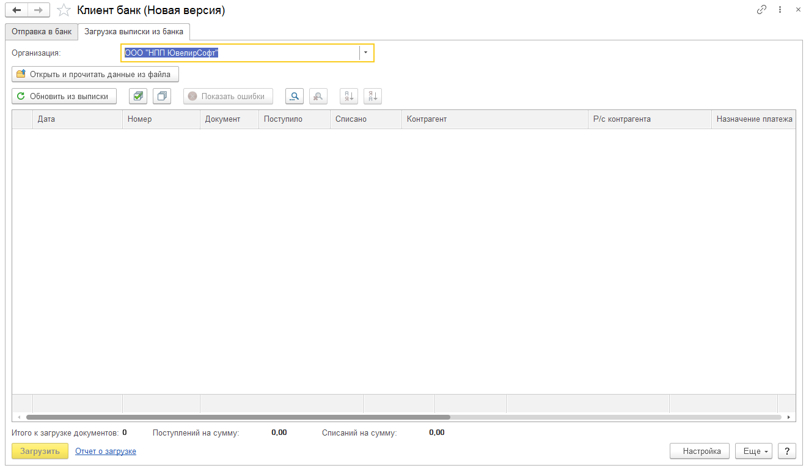Click the scrollbar right arrow
806x468 pixels.
coord(788,417)
